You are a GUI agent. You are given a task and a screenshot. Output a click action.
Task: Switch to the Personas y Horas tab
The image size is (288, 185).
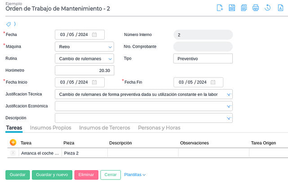(159, 128)
